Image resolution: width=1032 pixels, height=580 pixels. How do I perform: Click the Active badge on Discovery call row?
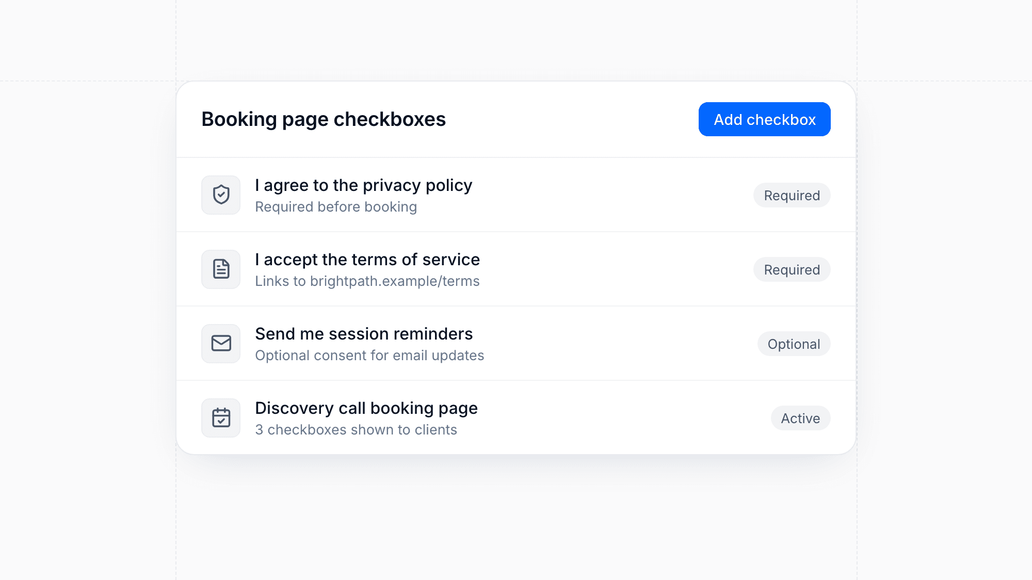tap(800, 418)
